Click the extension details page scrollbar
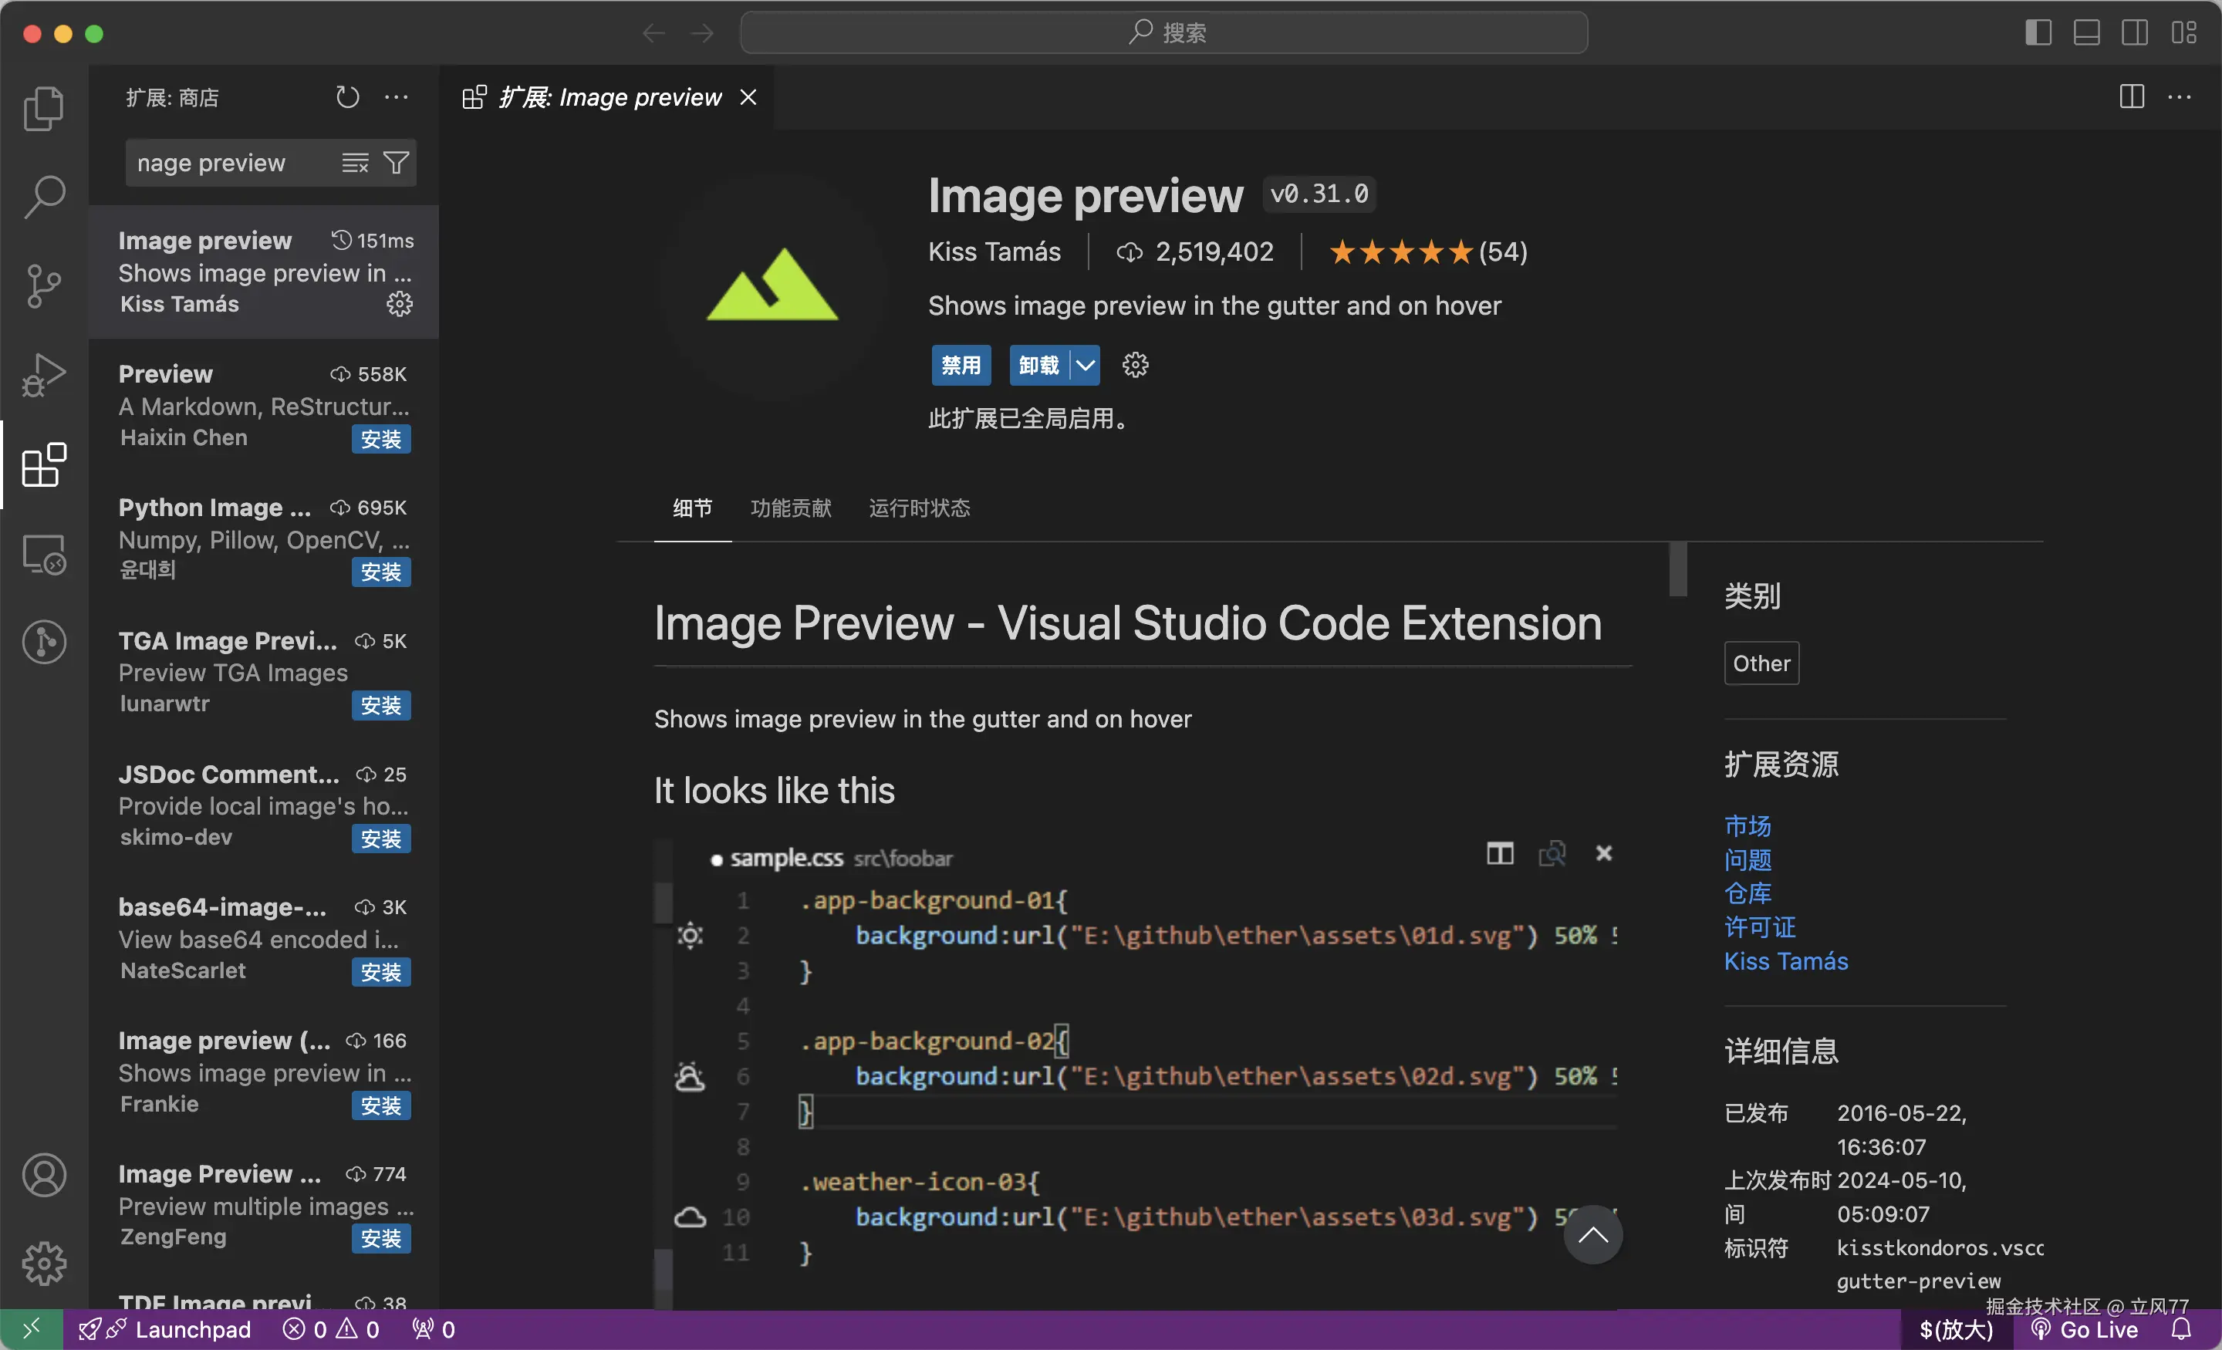The height and width of the screenshot is (1350, 2222). (x=1677, y=570)
